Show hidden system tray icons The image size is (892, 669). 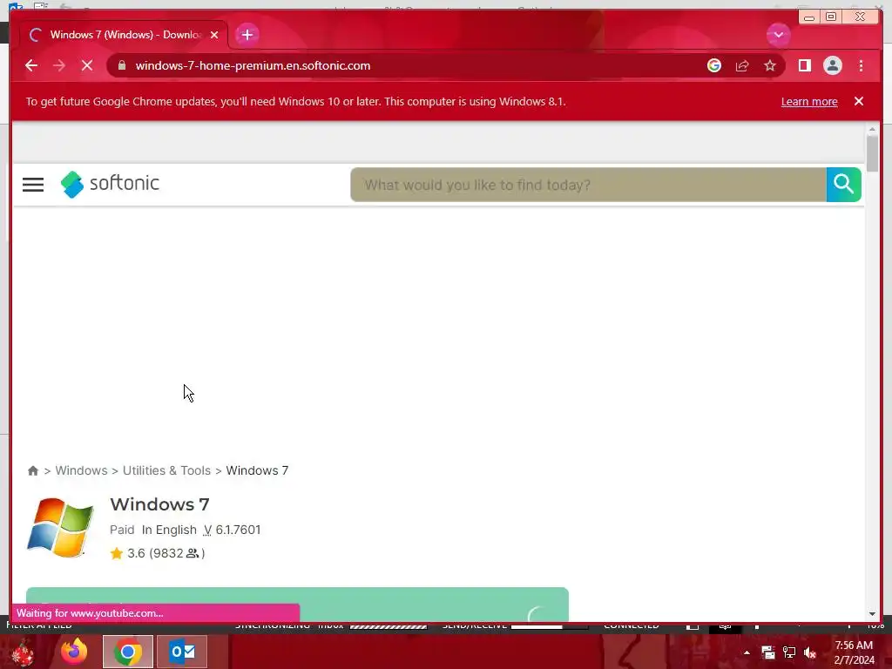click(747, 652)
